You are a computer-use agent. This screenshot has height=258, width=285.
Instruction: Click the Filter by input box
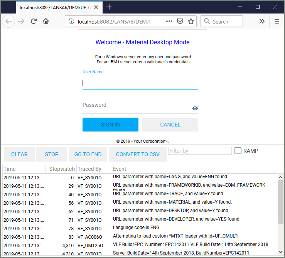pyautogui.click(x=200, y=151)
